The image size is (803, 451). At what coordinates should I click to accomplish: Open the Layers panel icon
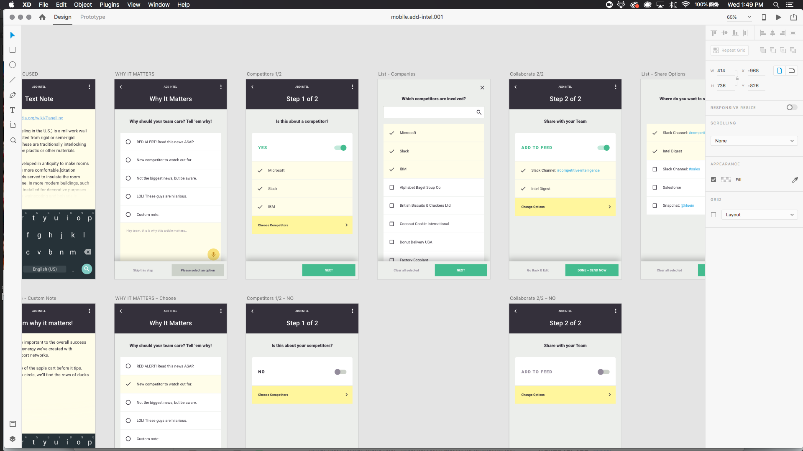13,439
